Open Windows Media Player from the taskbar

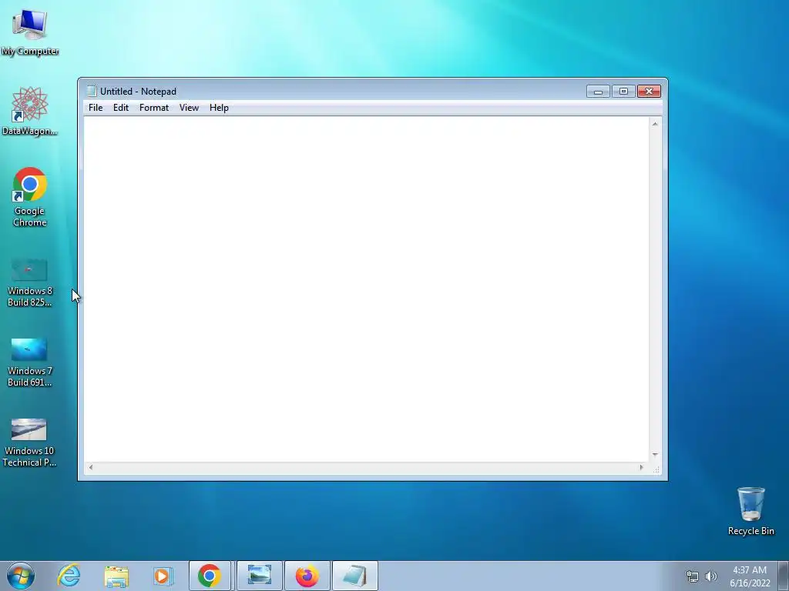click(163, 576)
